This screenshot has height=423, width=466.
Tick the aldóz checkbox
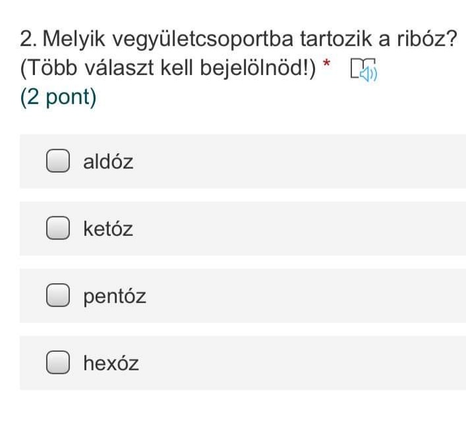click(58, 161)
